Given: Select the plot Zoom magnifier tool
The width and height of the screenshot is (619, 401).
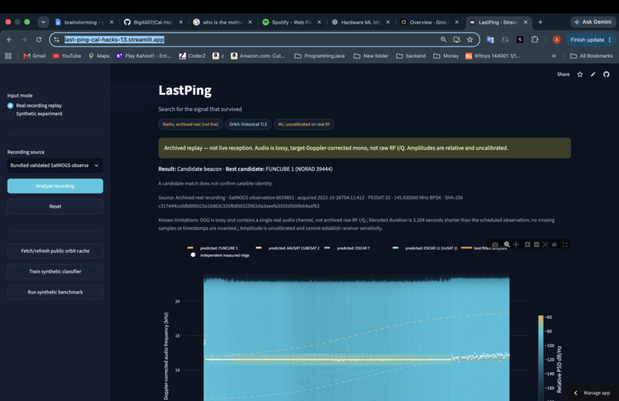Looking at the screenshot, I should (x=507, y=245).
